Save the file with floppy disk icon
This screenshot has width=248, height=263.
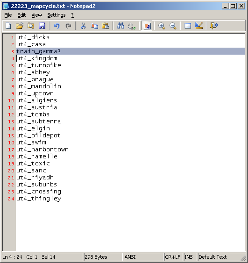[42, 26]
